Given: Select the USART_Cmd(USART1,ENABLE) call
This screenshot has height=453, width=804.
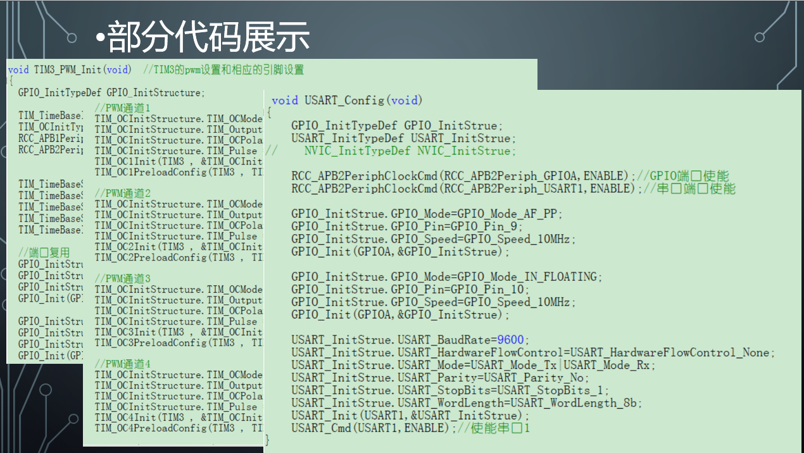Looking at the screenshot, I should pyautogui.click(x=374, y=428).
